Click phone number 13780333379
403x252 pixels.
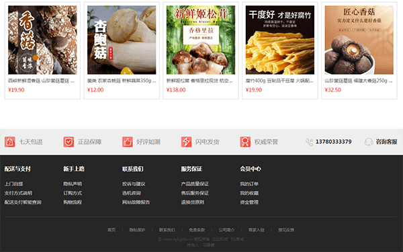pyautogui.click(x=334, y=142)
